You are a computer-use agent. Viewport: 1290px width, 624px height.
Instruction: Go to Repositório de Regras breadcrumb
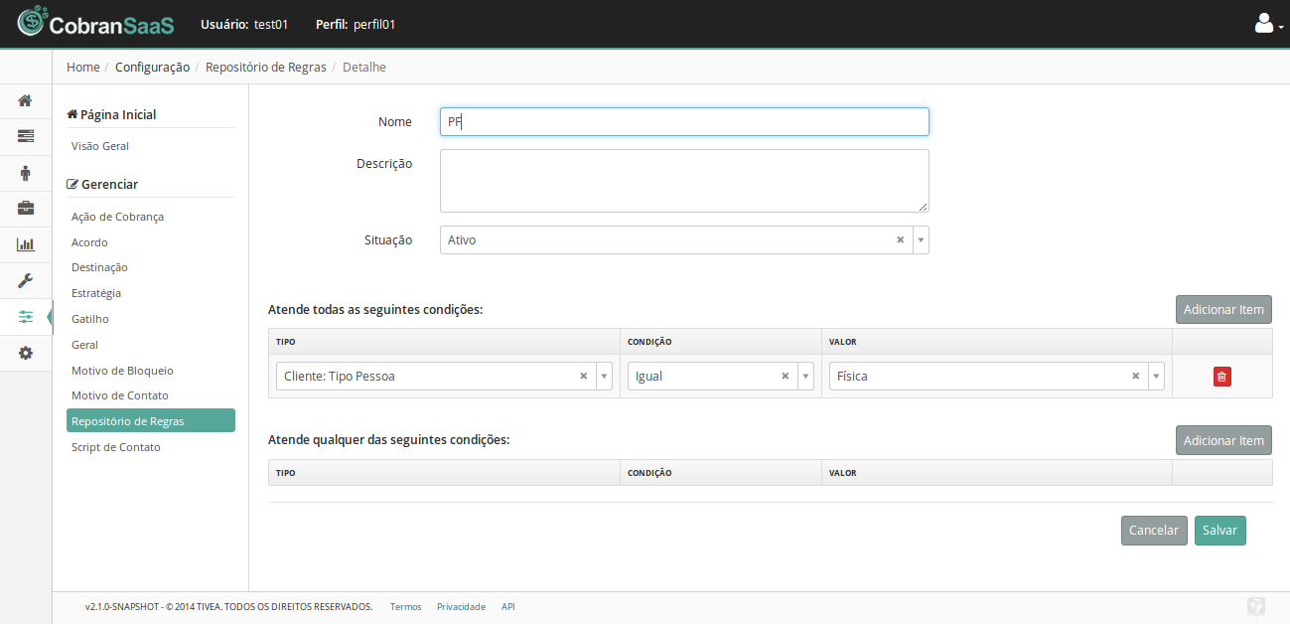point(266,67)
